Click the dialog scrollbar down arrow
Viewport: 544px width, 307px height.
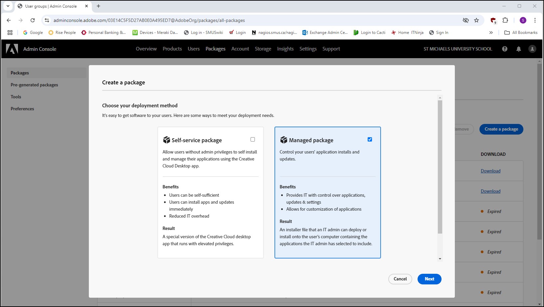(x=440, y=259)
